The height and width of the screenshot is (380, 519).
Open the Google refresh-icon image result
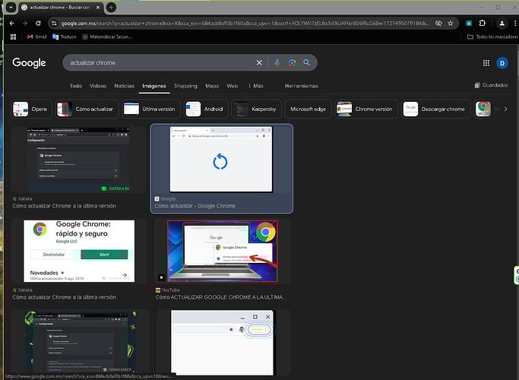[221, 159]
